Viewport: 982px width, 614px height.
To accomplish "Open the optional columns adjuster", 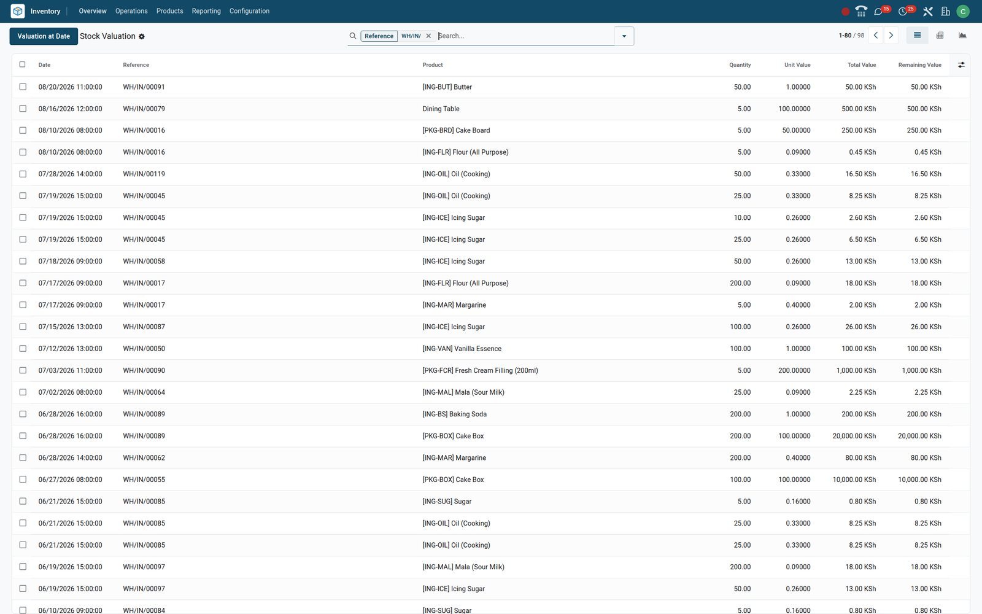I will tap(961, 64).
